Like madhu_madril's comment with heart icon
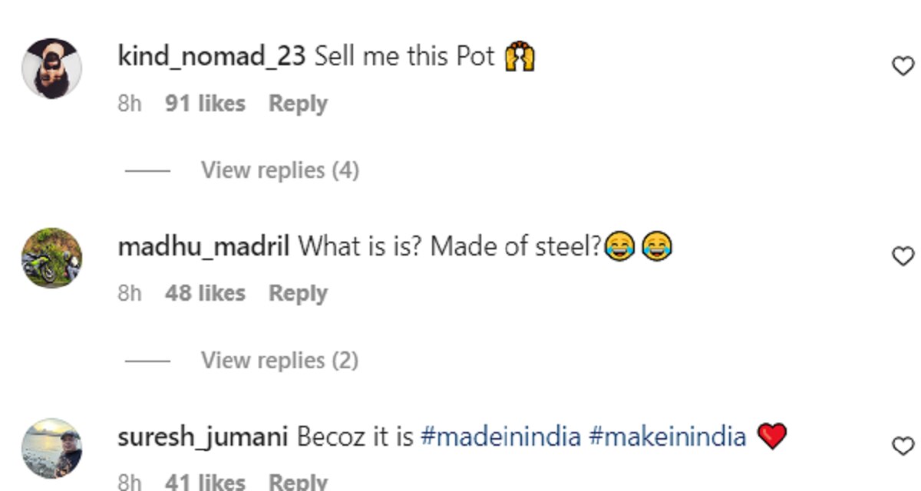Viewport: 921px width, 491px height. [x=903, y=256]
